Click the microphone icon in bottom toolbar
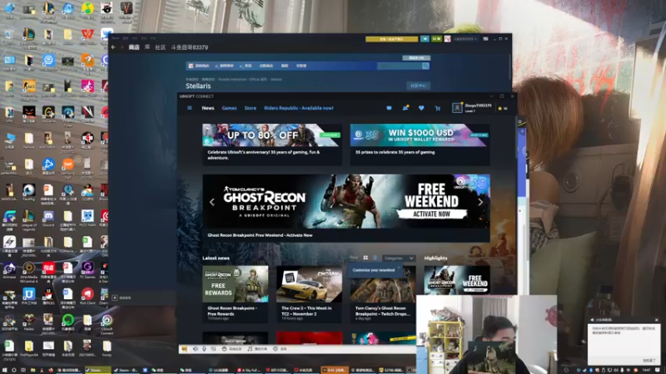This screenshot has width=666, height=374. 204,348
